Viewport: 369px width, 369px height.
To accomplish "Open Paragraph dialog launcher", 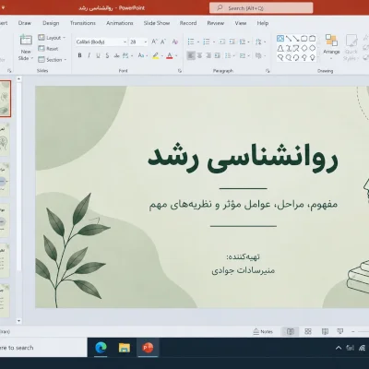I will point(268,71).
